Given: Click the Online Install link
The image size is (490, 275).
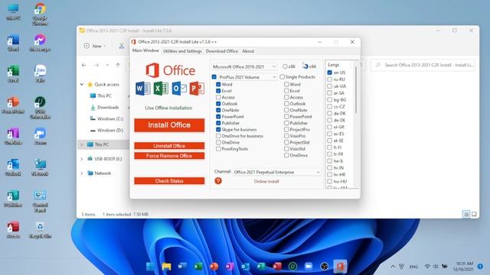Looking at the screenshot, I should point(266,182).
